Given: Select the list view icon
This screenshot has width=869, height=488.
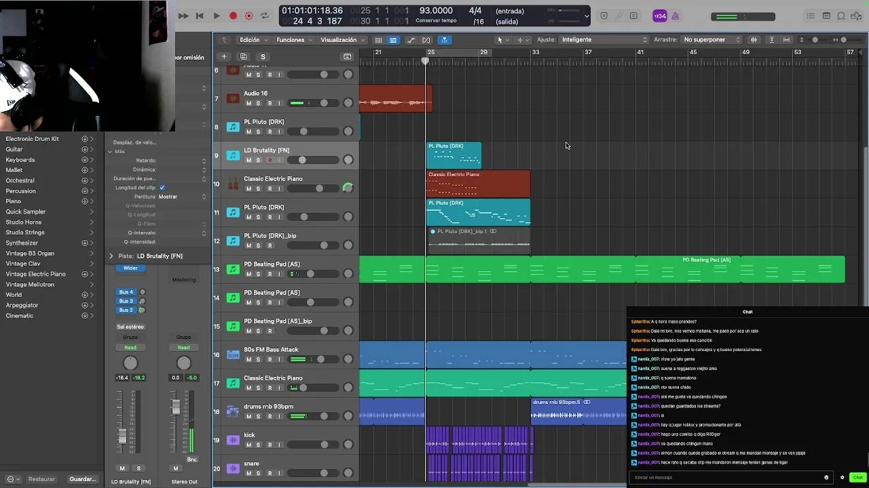Looking at the screenshot, I should [x=393, y=40].
